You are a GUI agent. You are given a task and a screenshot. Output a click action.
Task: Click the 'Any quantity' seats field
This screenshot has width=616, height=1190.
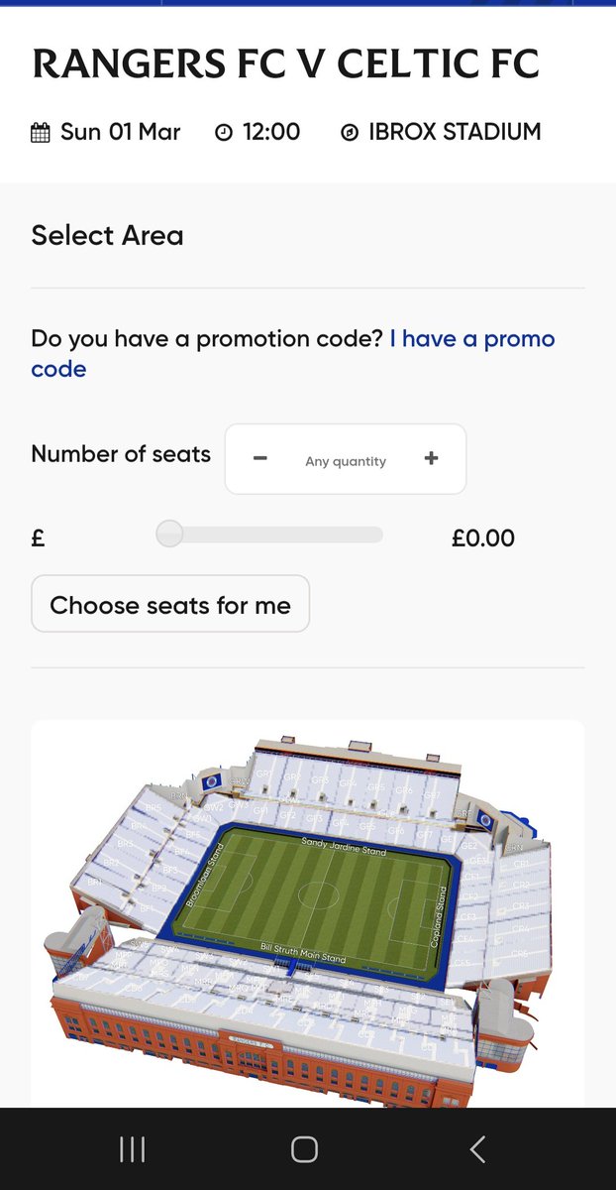(346, 461)
